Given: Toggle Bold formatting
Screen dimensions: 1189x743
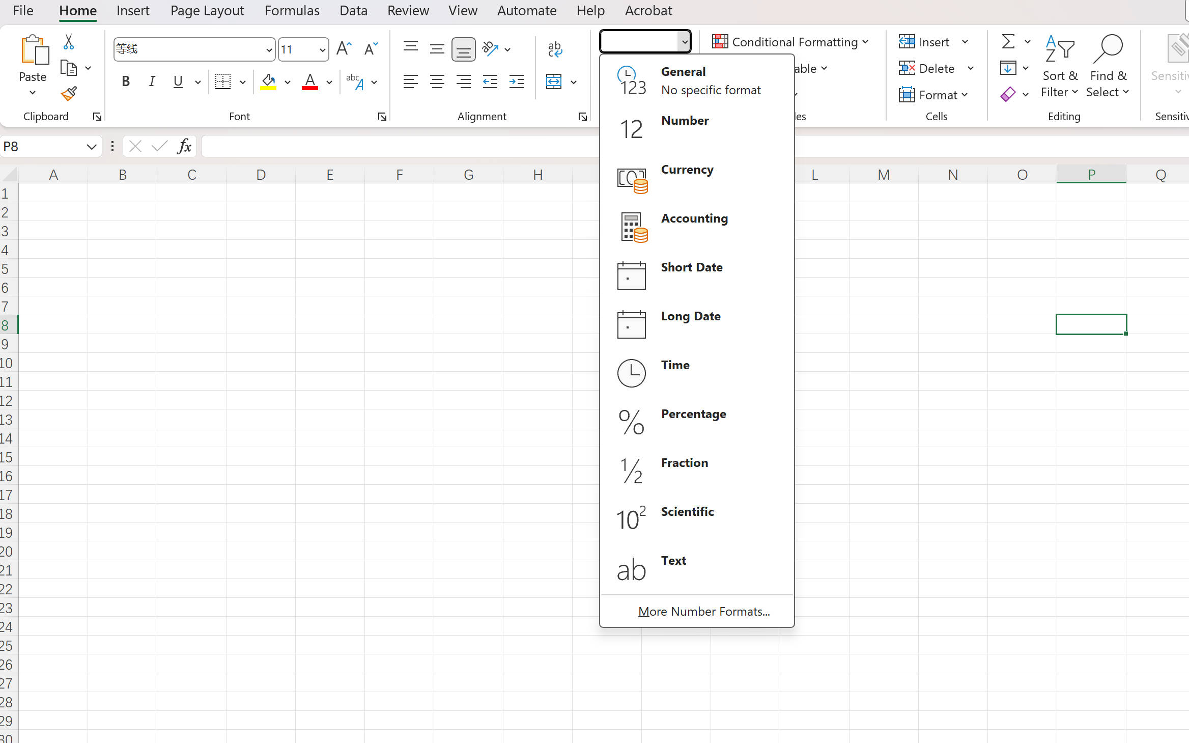Looking at the screenshot, I should click(126, 81).
